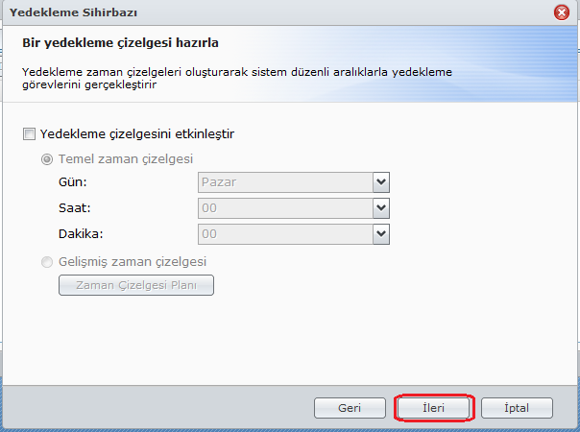Click the Yedekleme Sihirbazı title bar

click(240, 12)
